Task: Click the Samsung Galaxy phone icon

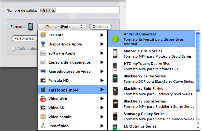Action: point(115,116)
